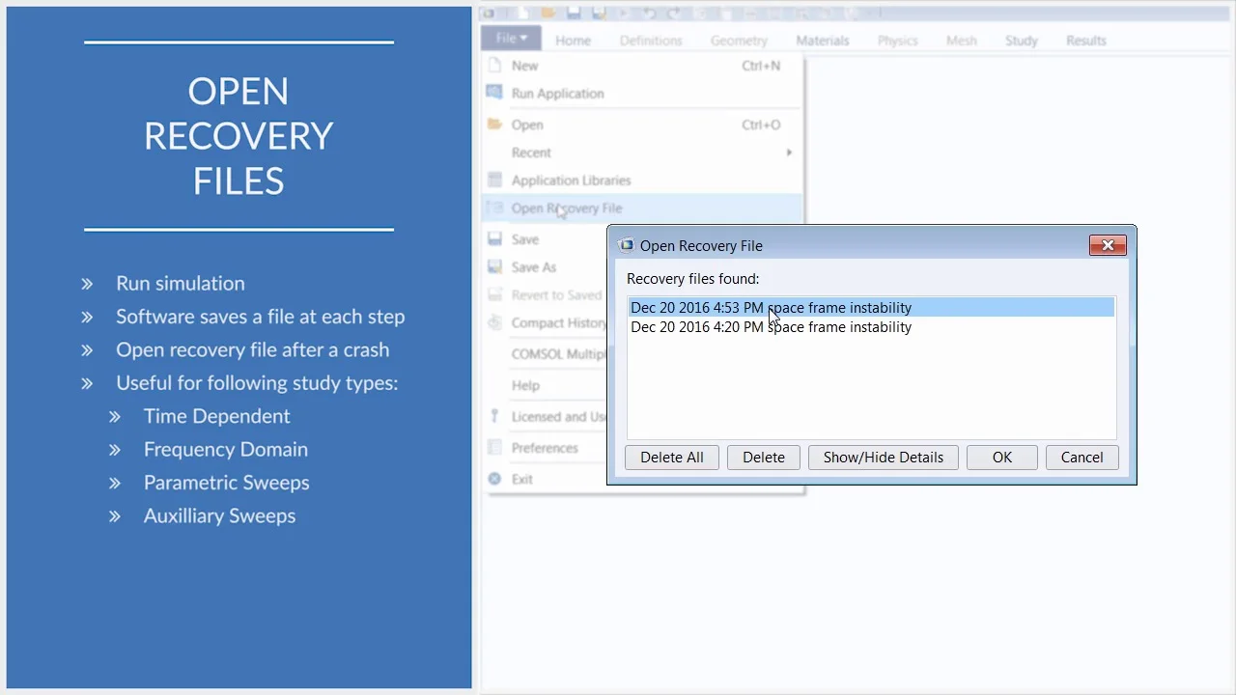Select the Dec 20 2016 4:53 PM recovery file
The width and height of the screenshot is (1236, 695).
pos(871,308)
